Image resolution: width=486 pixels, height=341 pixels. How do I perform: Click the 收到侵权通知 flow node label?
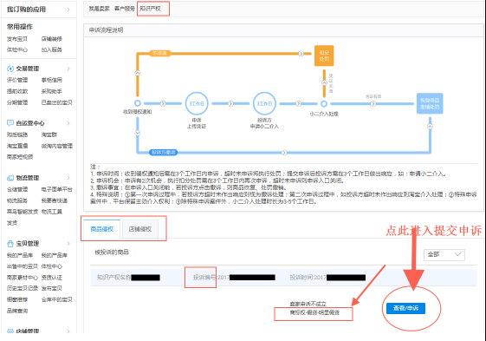point(137,112)
